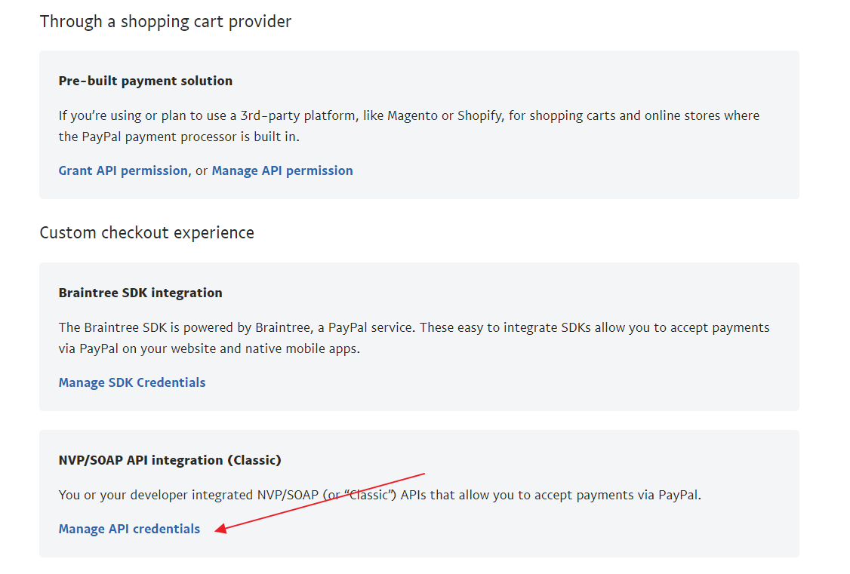
Task: Open the Grant API permission link
Action: [x=123, y=170]
